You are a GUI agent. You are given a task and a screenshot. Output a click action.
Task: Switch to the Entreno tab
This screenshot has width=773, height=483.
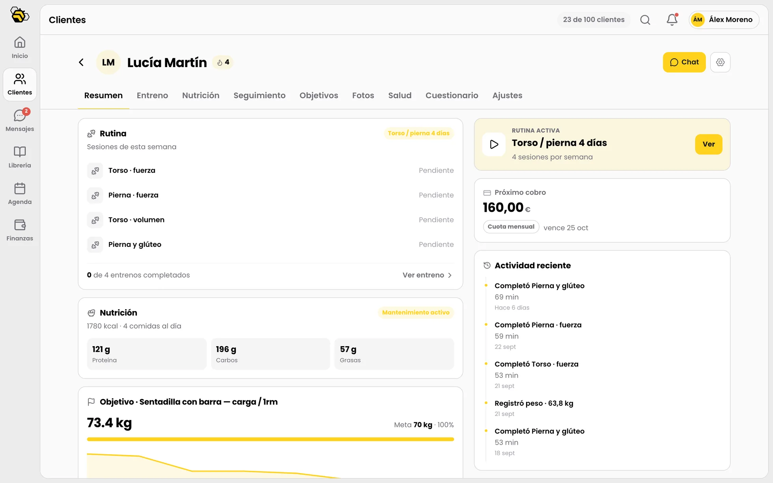pos(152,95)
